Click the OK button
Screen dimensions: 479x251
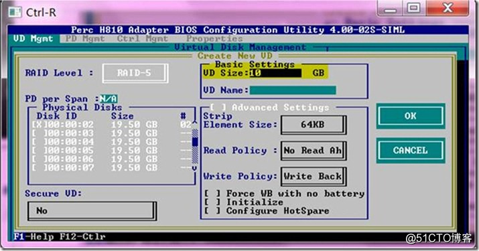click(411, 116)
